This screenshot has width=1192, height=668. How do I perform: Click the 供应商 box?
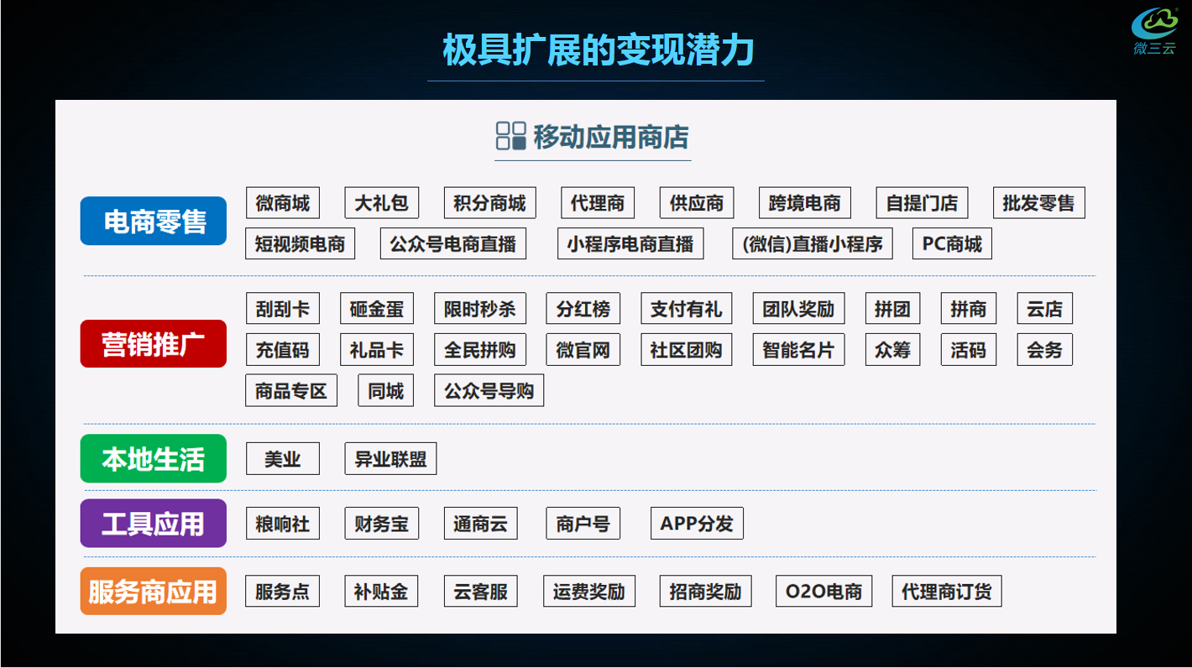697,203
